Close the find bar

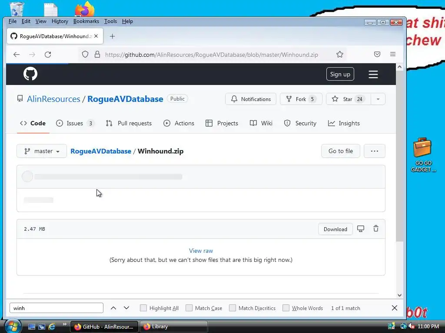(x=395, y=308)
